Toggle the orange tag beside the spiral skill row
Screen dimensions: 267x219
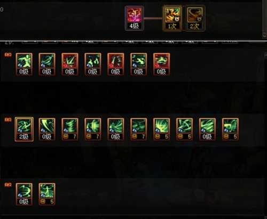pyautogui.click(x=8, y=185)
